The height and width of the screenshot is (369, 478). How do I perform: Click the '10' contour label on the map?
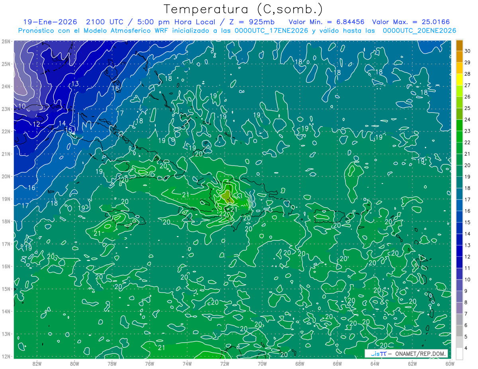(x=22, y=106)
